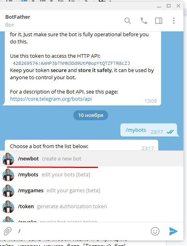Click the 10 ноября date badge
The width and height of the screenshot is (187, 246).
coord(91,115)
